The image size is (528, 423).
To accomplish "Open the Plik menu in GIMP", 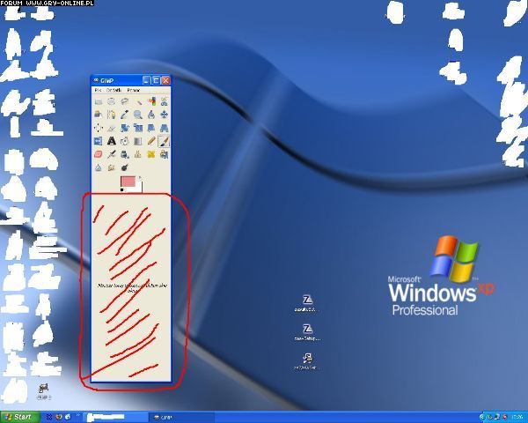I will [x=98, y=90].
